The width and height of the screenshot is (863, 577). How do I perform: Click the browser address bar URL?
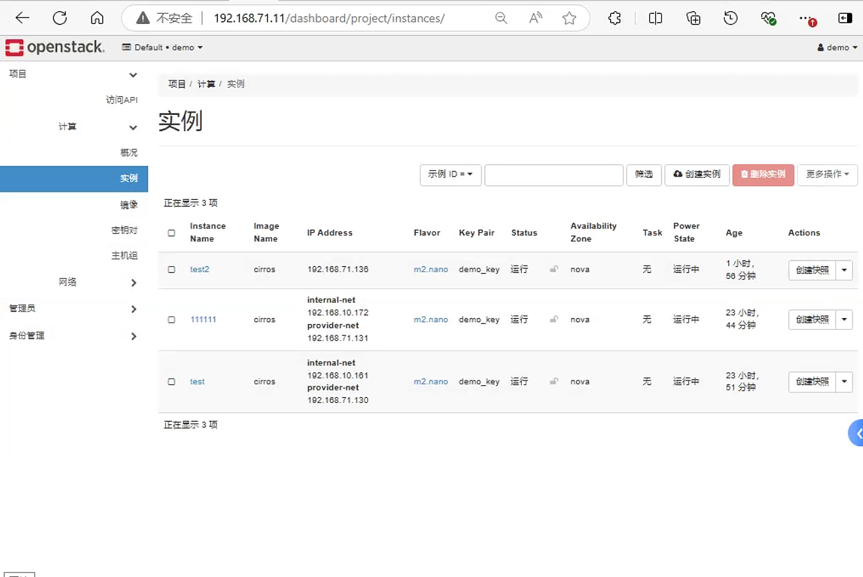329,19
